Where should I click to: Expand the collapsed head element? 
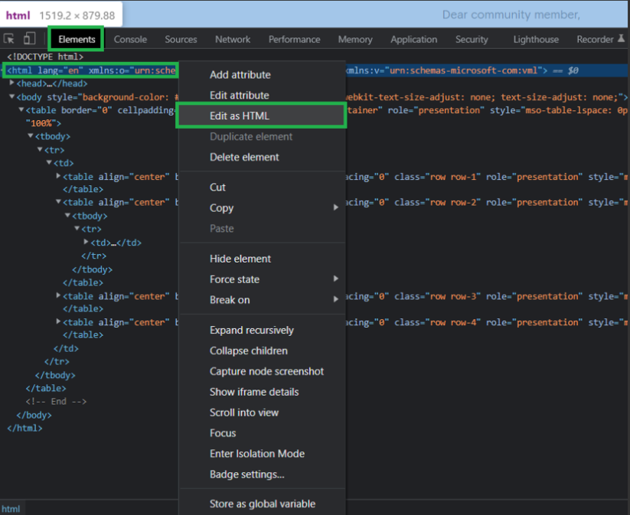pos(12,83)
